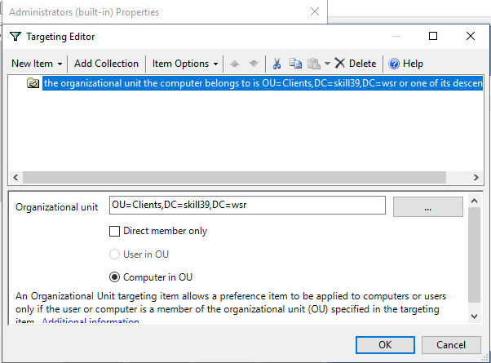Cut the item using scissors icon

[276, 64]
